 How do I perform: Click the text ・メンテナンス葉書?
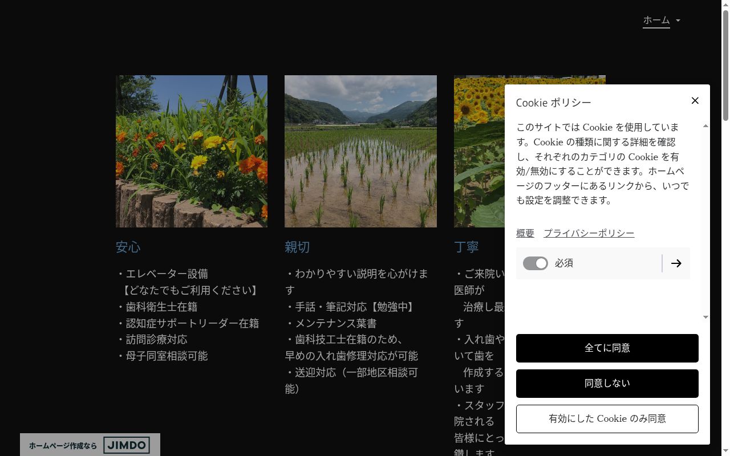[x=331, y=323]
